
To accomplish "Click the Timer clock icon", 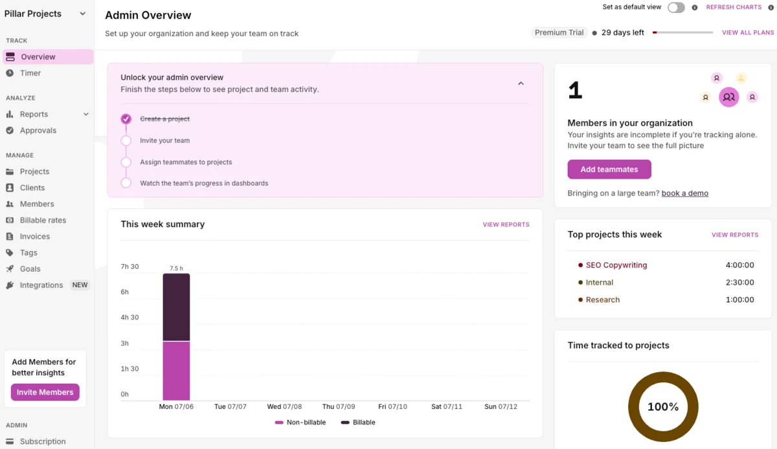I will tap(10, 73).
